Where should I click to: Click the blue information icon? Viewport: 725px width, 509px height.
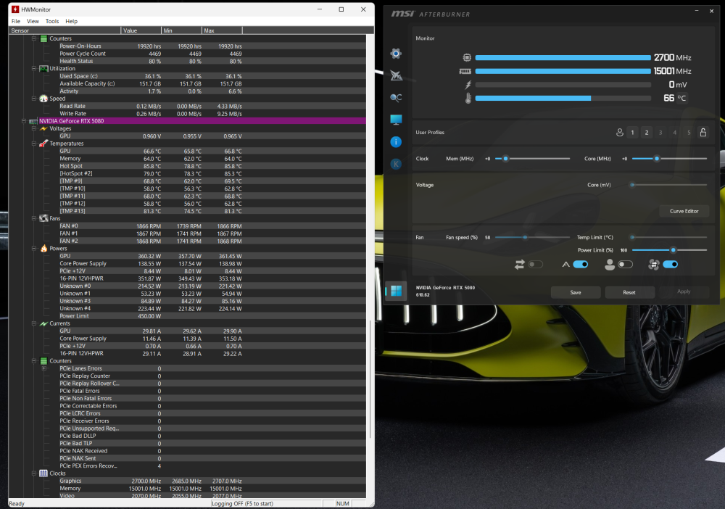pyautogui.click(x=396, y=142)
